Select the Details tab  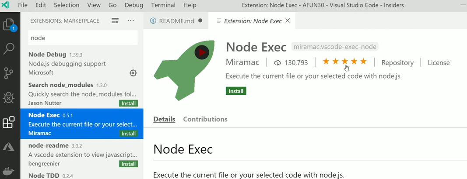point(164,119)
